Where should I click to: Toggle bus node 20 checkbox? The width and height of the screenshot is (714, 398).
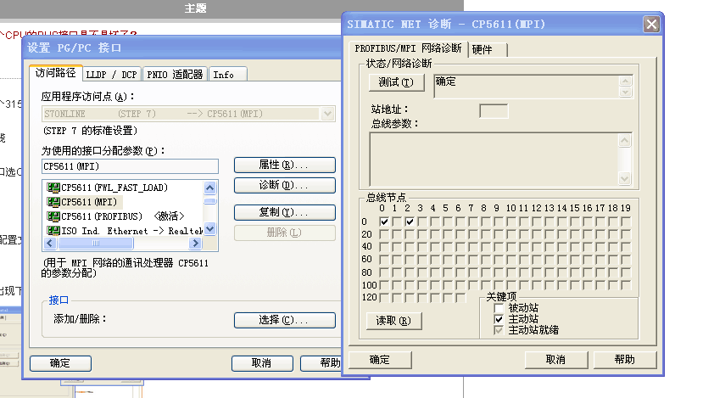(384, 234)
